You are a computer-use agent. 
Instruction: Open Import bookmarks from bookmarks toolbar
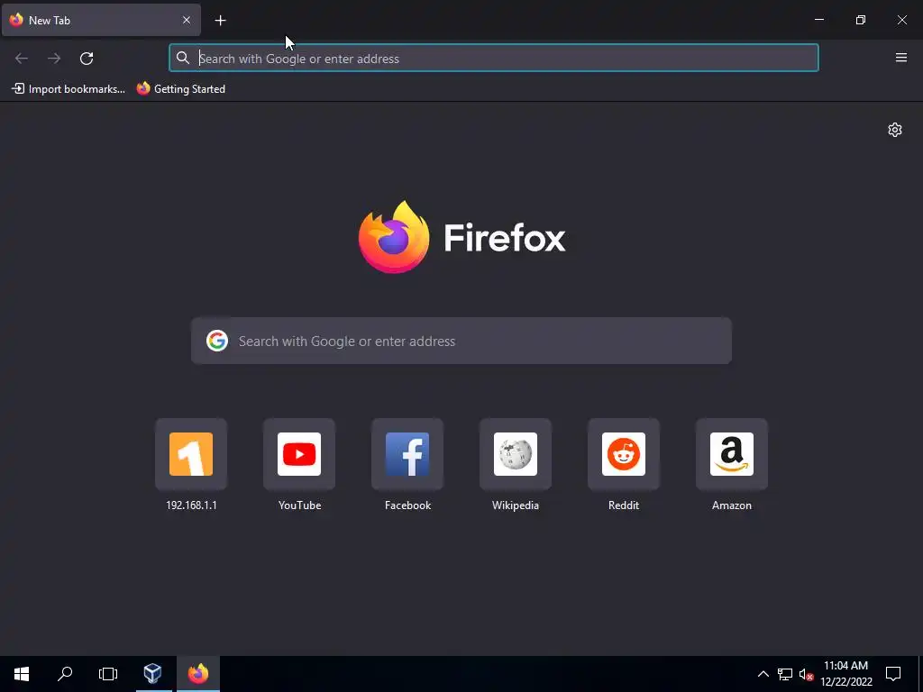[69, 89]
